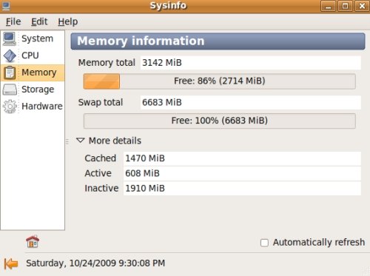Screen dimensions: 370x276
Task: Click the Hardware gear icon
Action: [x=10, y=107]
